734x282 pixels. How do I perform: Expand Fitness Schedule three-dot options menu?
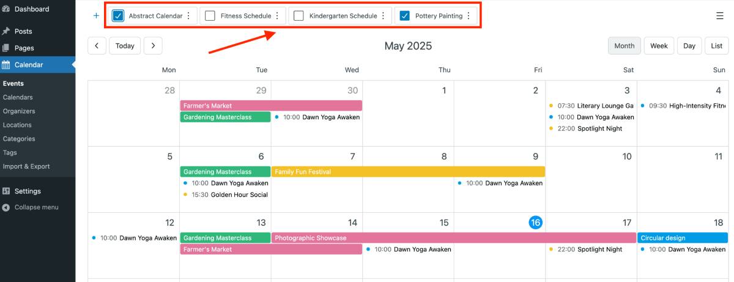[x=277, y=16]
